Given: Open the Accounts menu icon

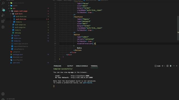Looking at the screenshot, I should coord(3,94).
